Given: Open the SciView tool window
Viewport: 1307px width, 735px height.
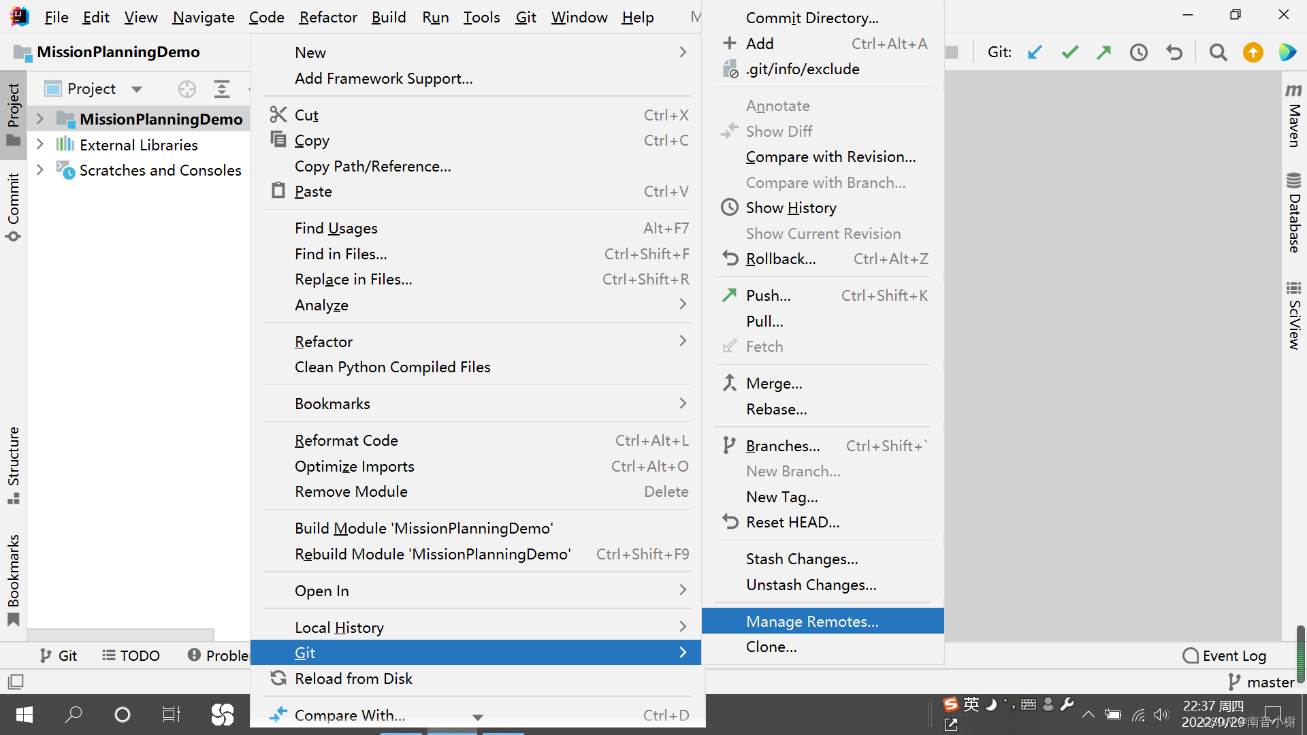Looking at the screenshot, I should [1293, 315].
